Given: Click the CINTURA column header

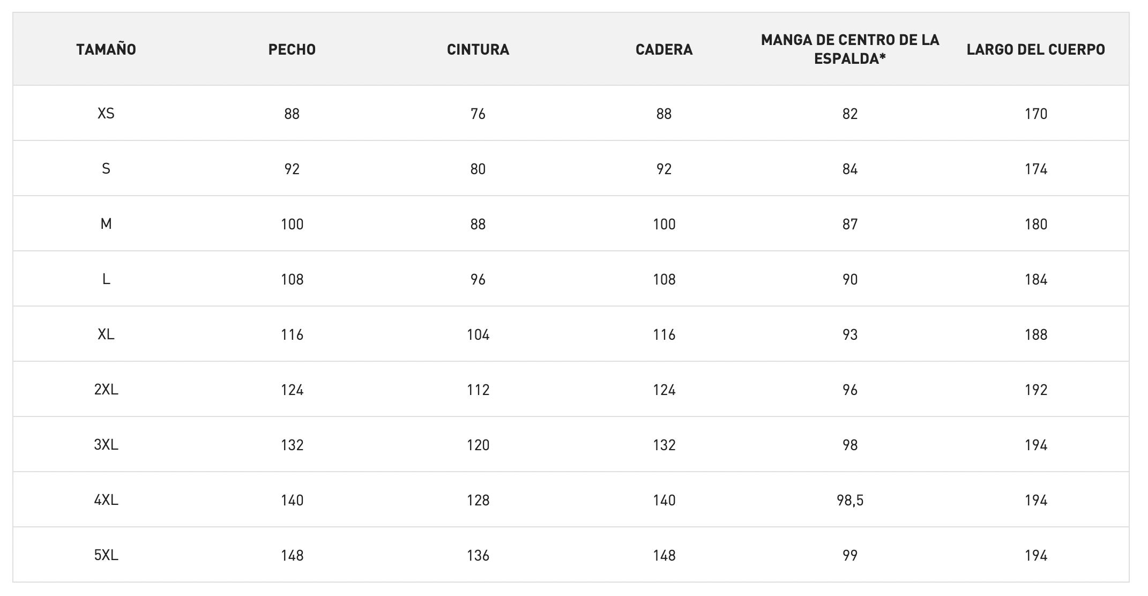Looking at the screenshot, I should coord(478,49).
